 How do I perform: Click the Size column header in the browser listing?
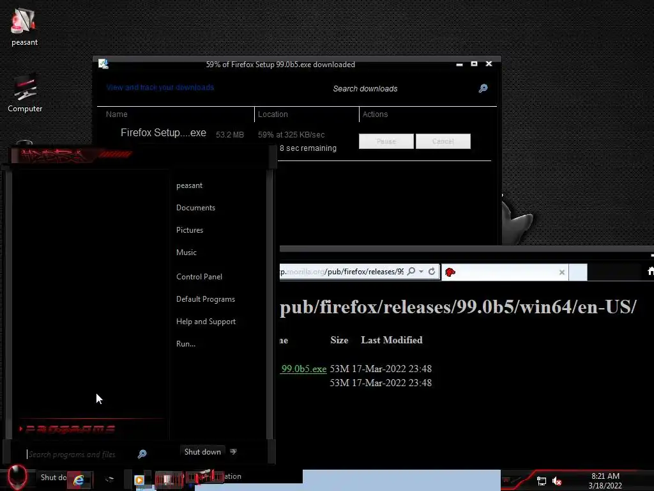(x=339, y=340)
